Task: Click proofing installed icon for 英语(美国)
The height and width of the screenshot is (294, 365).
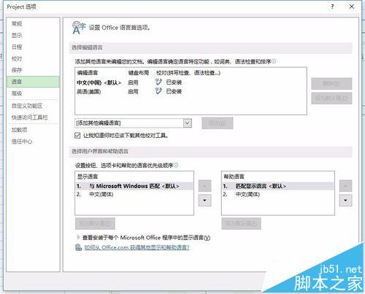Action: click(158, 91)
